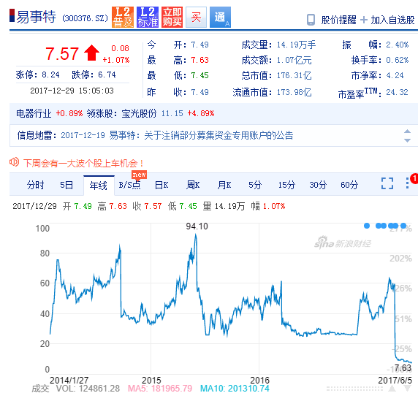The width and height of the screenshot is (418, 393).
Task: Click the 流通市值 173.98亿 value
Action: (294, 92)
